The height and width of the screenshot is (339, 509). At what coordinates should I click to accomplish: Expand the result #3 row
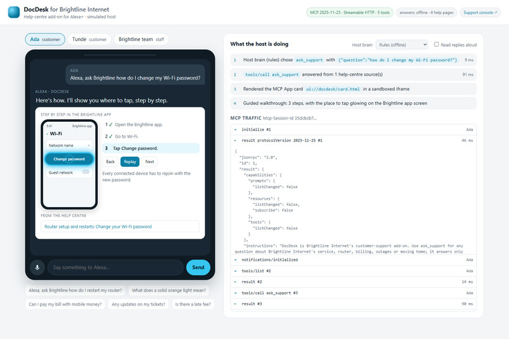[x=354, y=304]
